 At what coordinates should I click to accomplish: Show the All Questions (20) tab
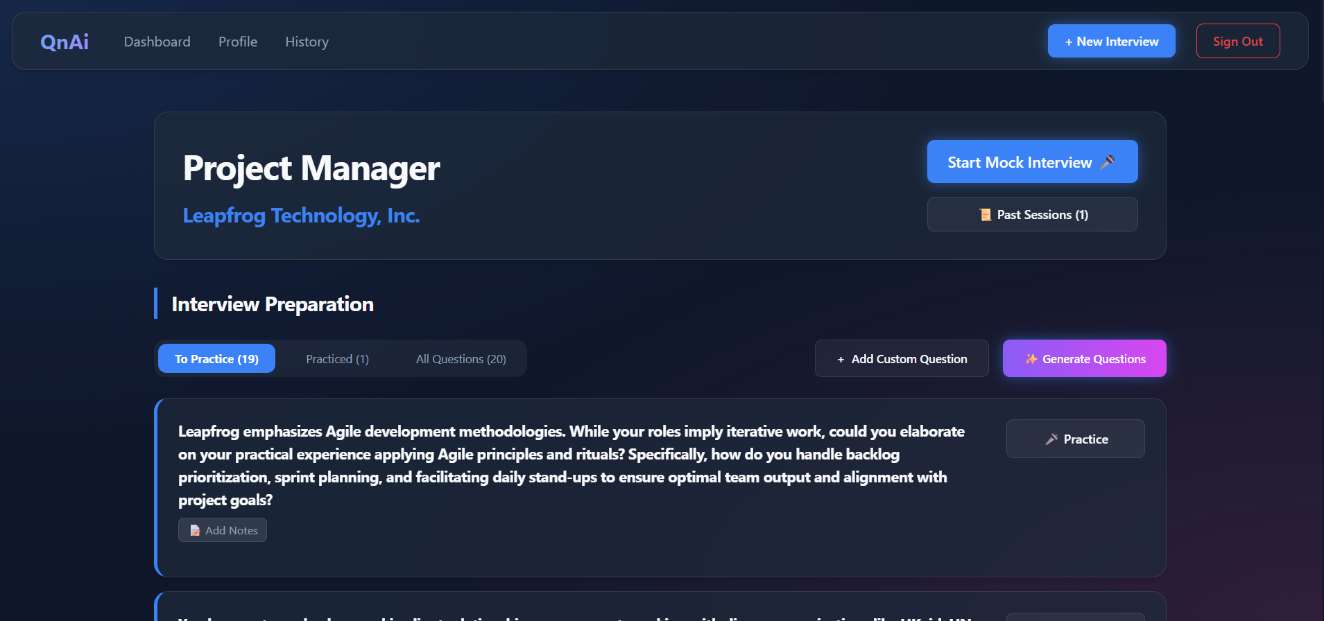461,358
